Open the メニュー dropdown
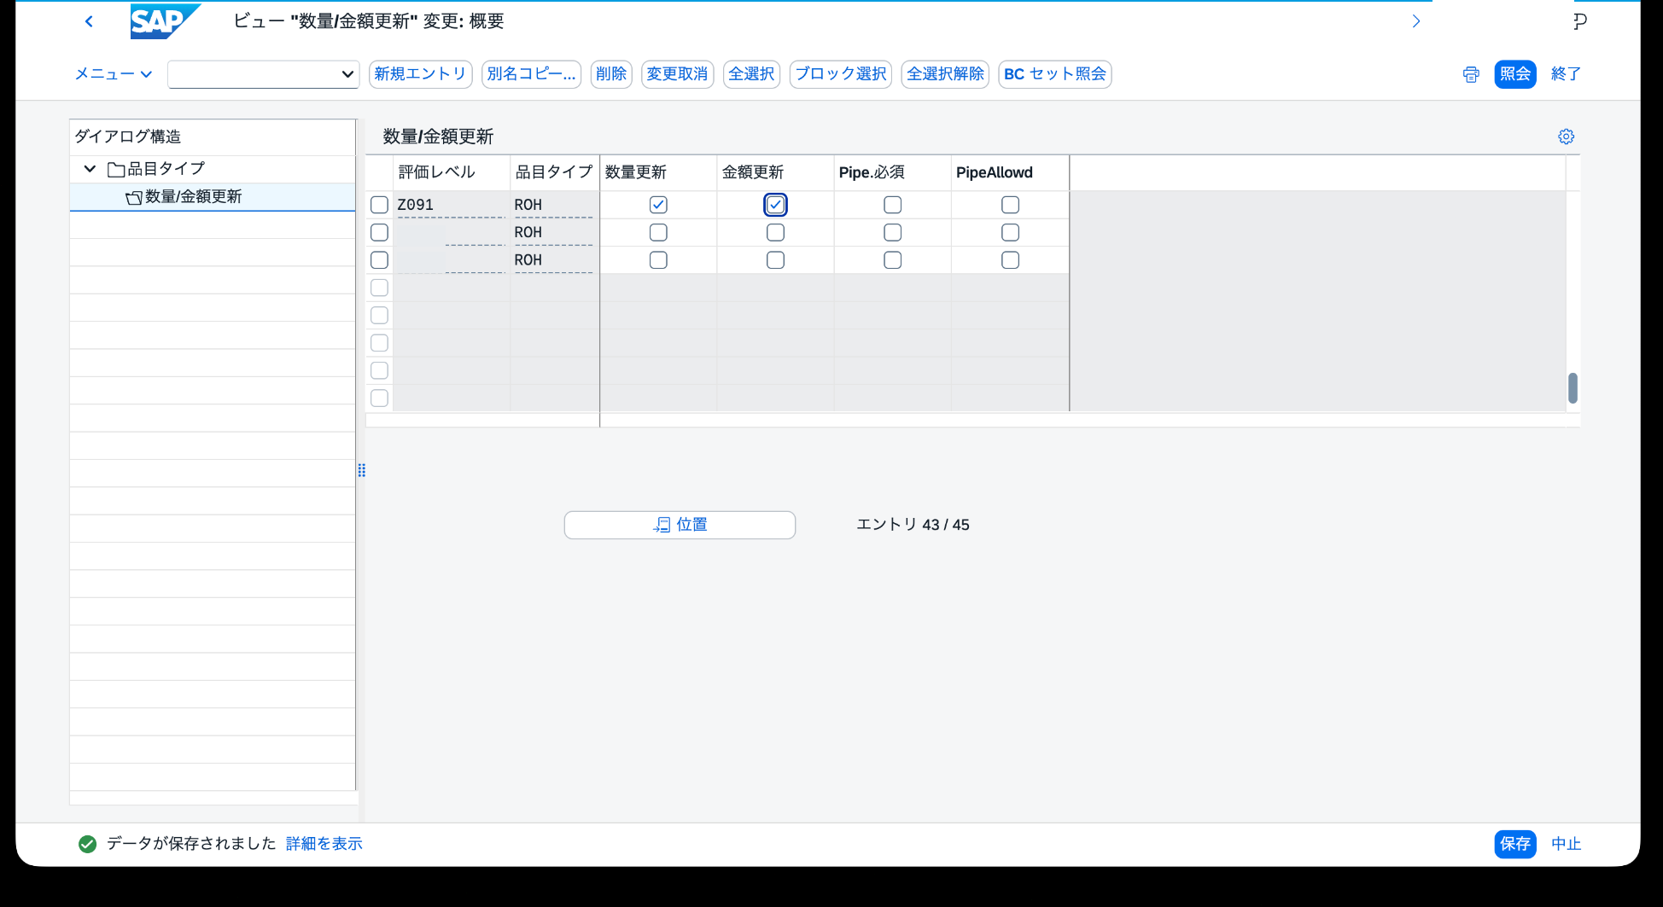 coord(113,74)
